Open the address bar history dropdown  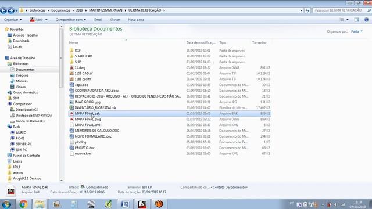301,10
